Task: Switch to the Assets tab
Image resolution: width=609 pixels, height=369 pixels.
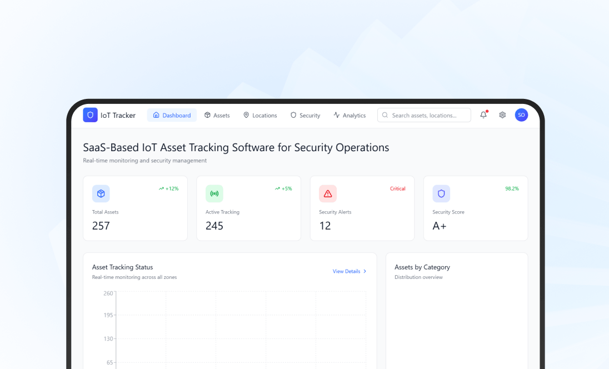Action: point(217,115)
